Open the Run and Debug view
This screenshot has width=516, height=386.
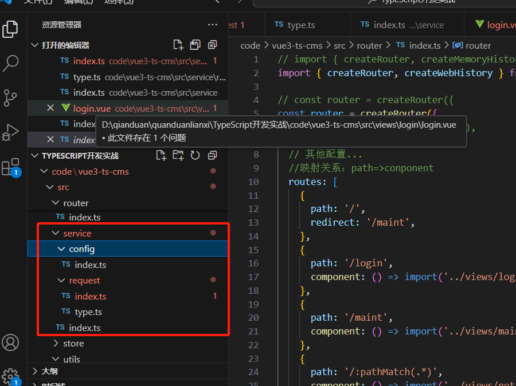click(x=10, y=132)
